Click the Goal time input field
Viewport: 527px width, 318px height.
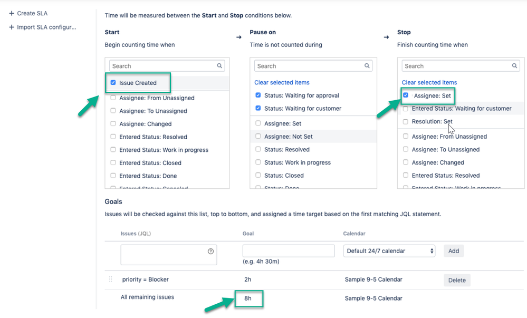tap(289, 251)
